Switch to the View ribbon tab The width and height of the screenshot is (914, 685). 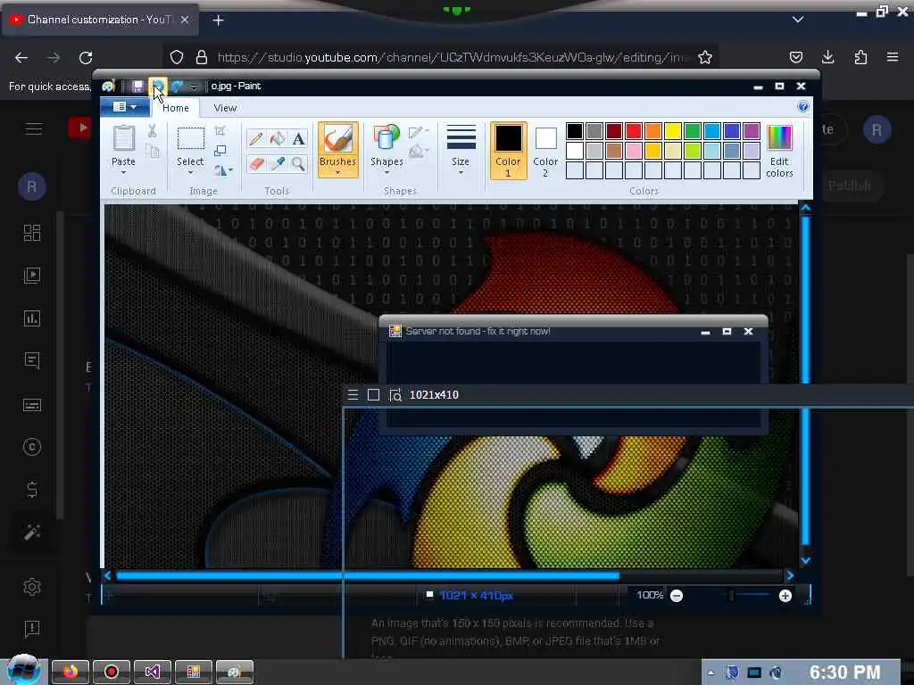click(225, 108)
